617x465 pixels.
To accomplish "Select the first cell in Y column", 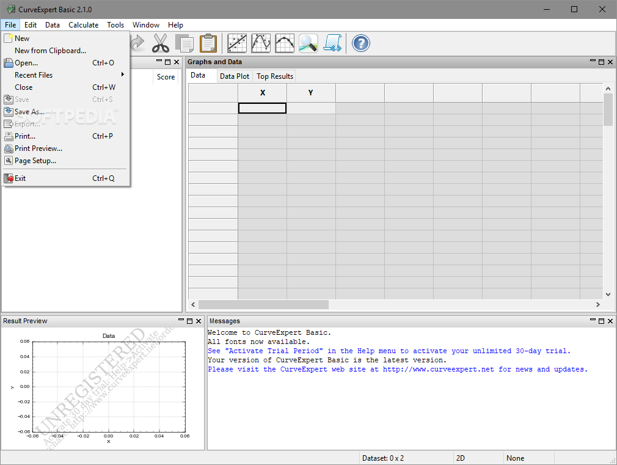I will (x=311, y=108).
